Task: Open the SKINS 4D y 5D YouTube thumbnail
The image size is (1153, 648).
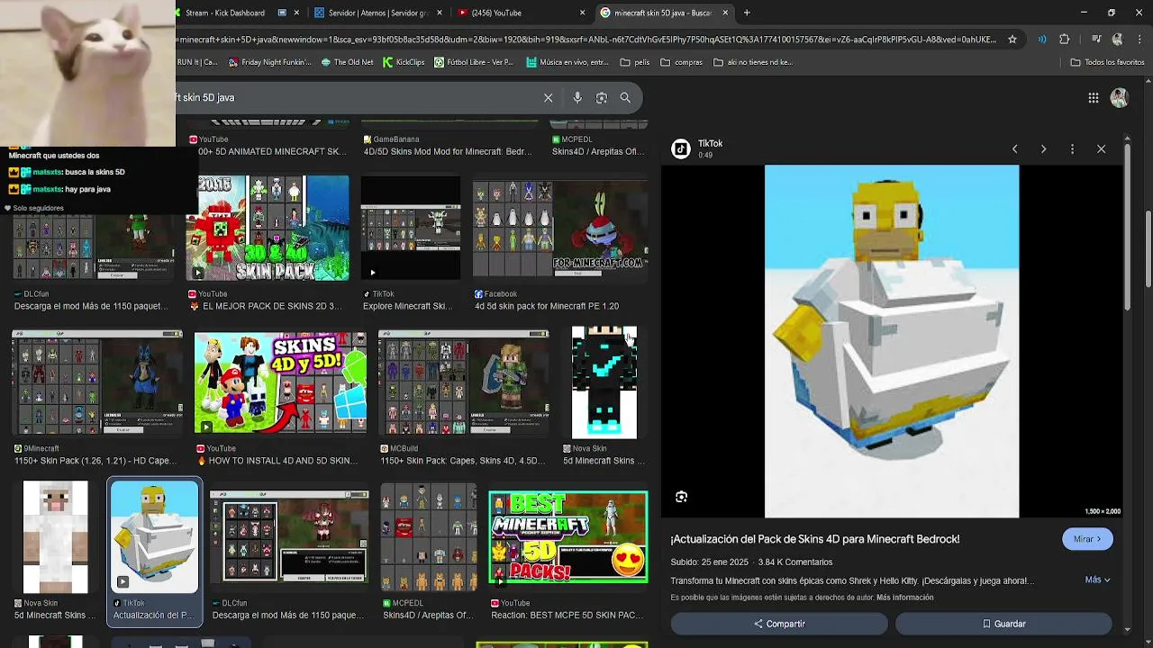Action: click(x=280, y=382)
